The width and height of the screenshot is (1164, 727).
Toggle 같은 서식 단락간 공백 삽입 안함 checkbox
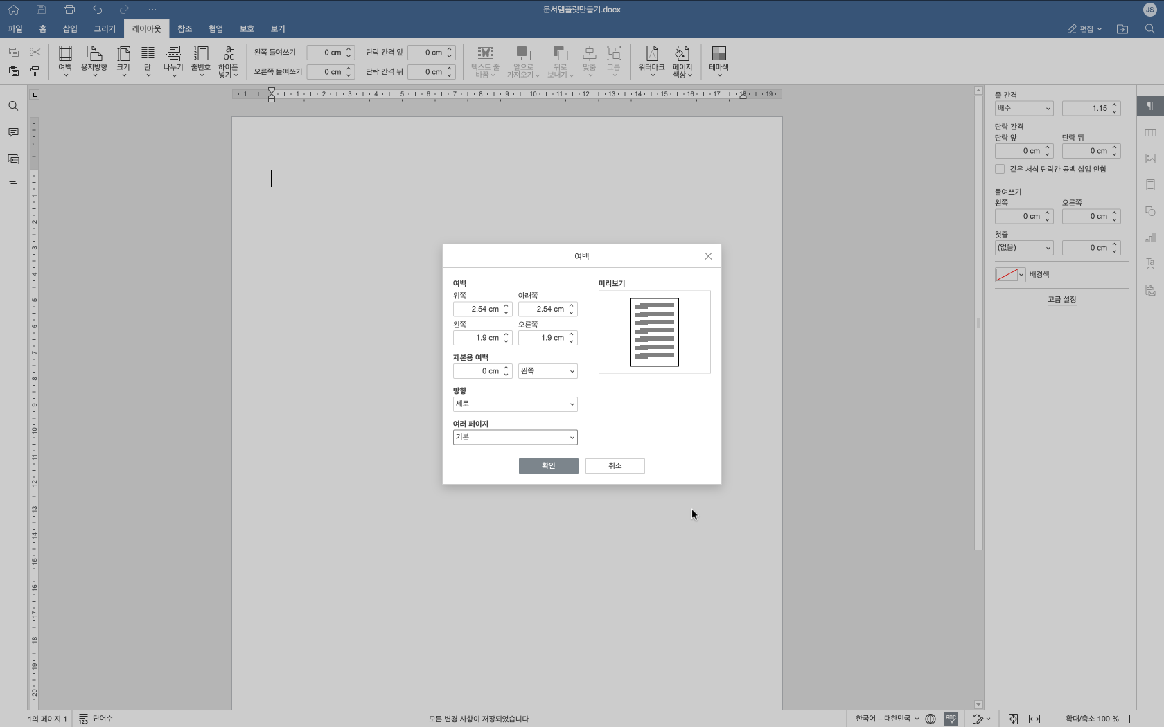coord(1000,169)
